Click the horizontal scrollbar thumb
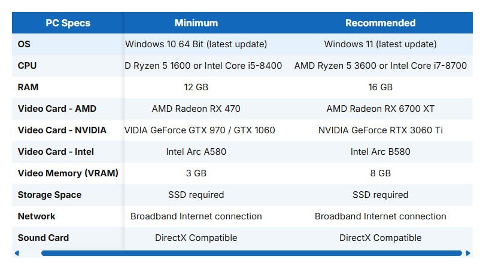 [x=251, y=253]
